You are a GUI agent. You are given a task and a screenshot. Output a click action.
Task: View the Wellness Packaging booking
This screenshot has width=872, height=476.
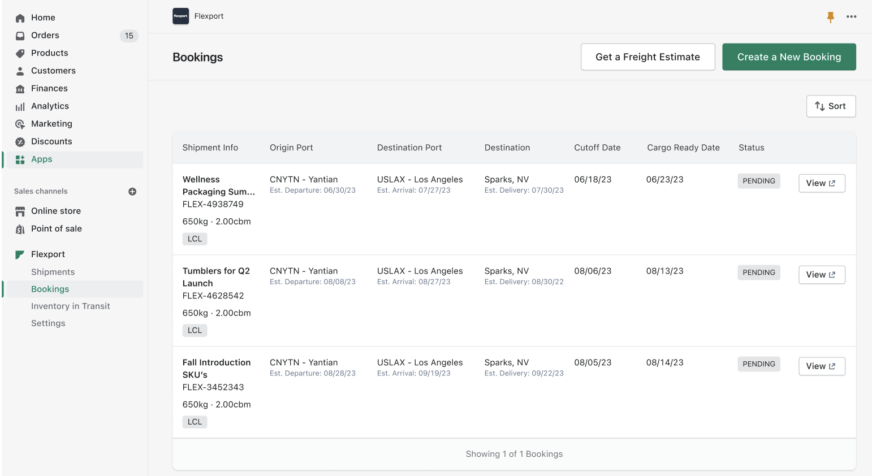coord(821,183)
